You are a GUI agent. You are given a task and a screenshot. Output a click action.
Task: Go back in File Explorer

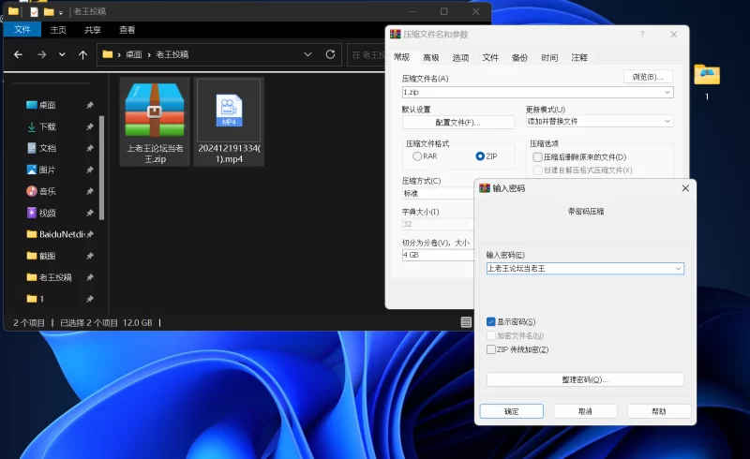pyautogui.click(x=18, y=54)
